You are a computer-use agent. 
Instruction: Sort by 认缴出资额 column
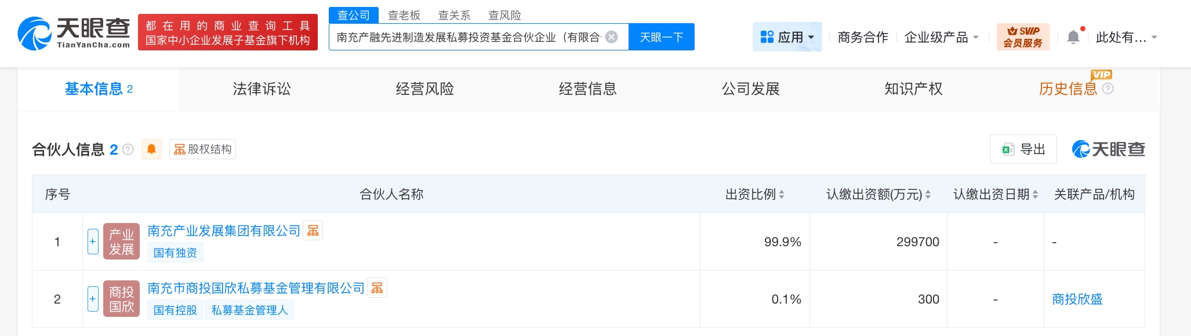click(x=928, y=195)
